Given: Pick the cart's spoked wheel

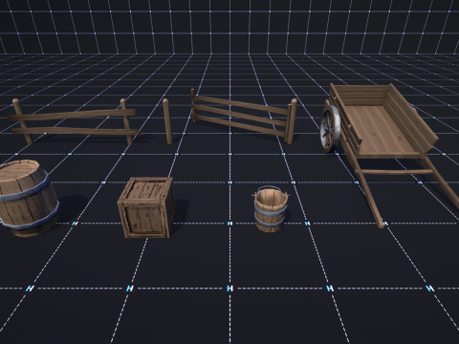Looking at the screenshot, I should coord(330,129).
